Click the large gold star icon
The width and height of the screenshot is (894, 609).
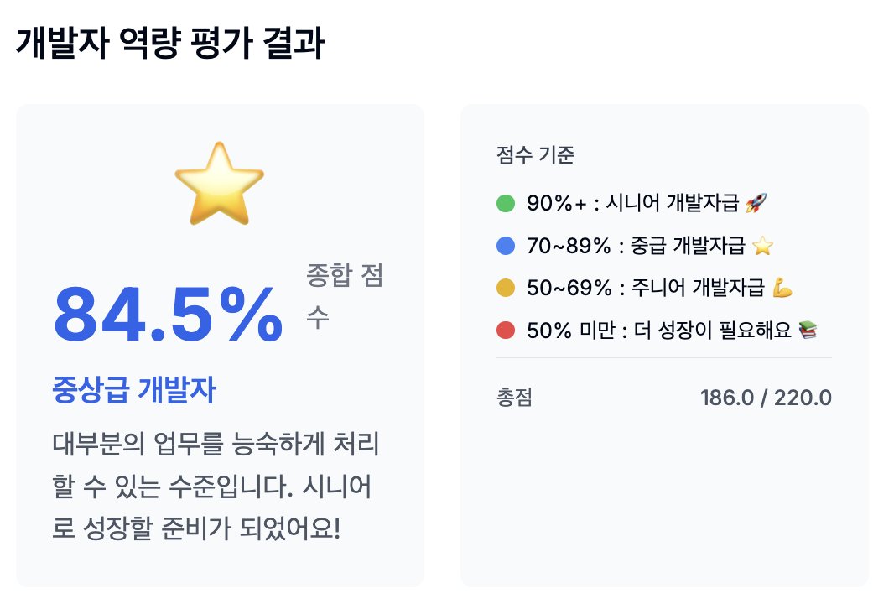(220, 183)
